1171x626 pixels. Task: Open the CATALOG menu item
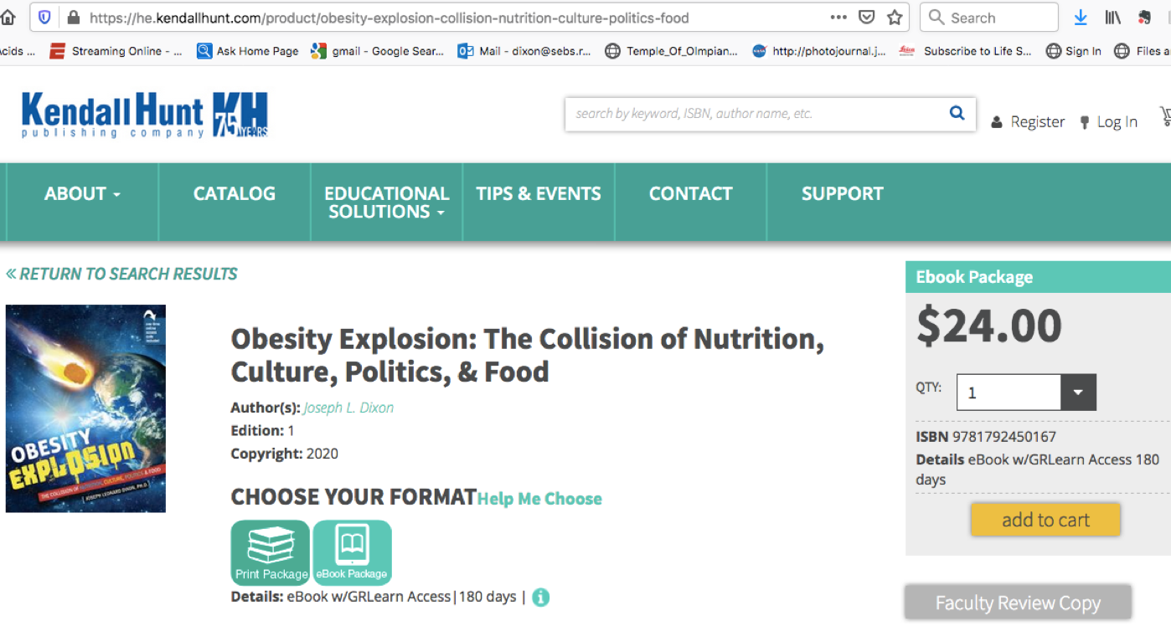235,194
